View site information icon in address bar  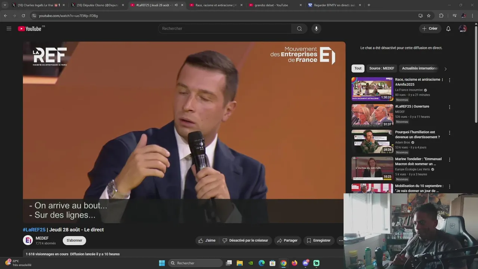click(34, 16)
